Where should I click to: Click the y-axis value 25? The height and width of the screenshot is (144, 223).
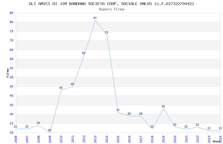pyautogui.click(x=12, y=123)
